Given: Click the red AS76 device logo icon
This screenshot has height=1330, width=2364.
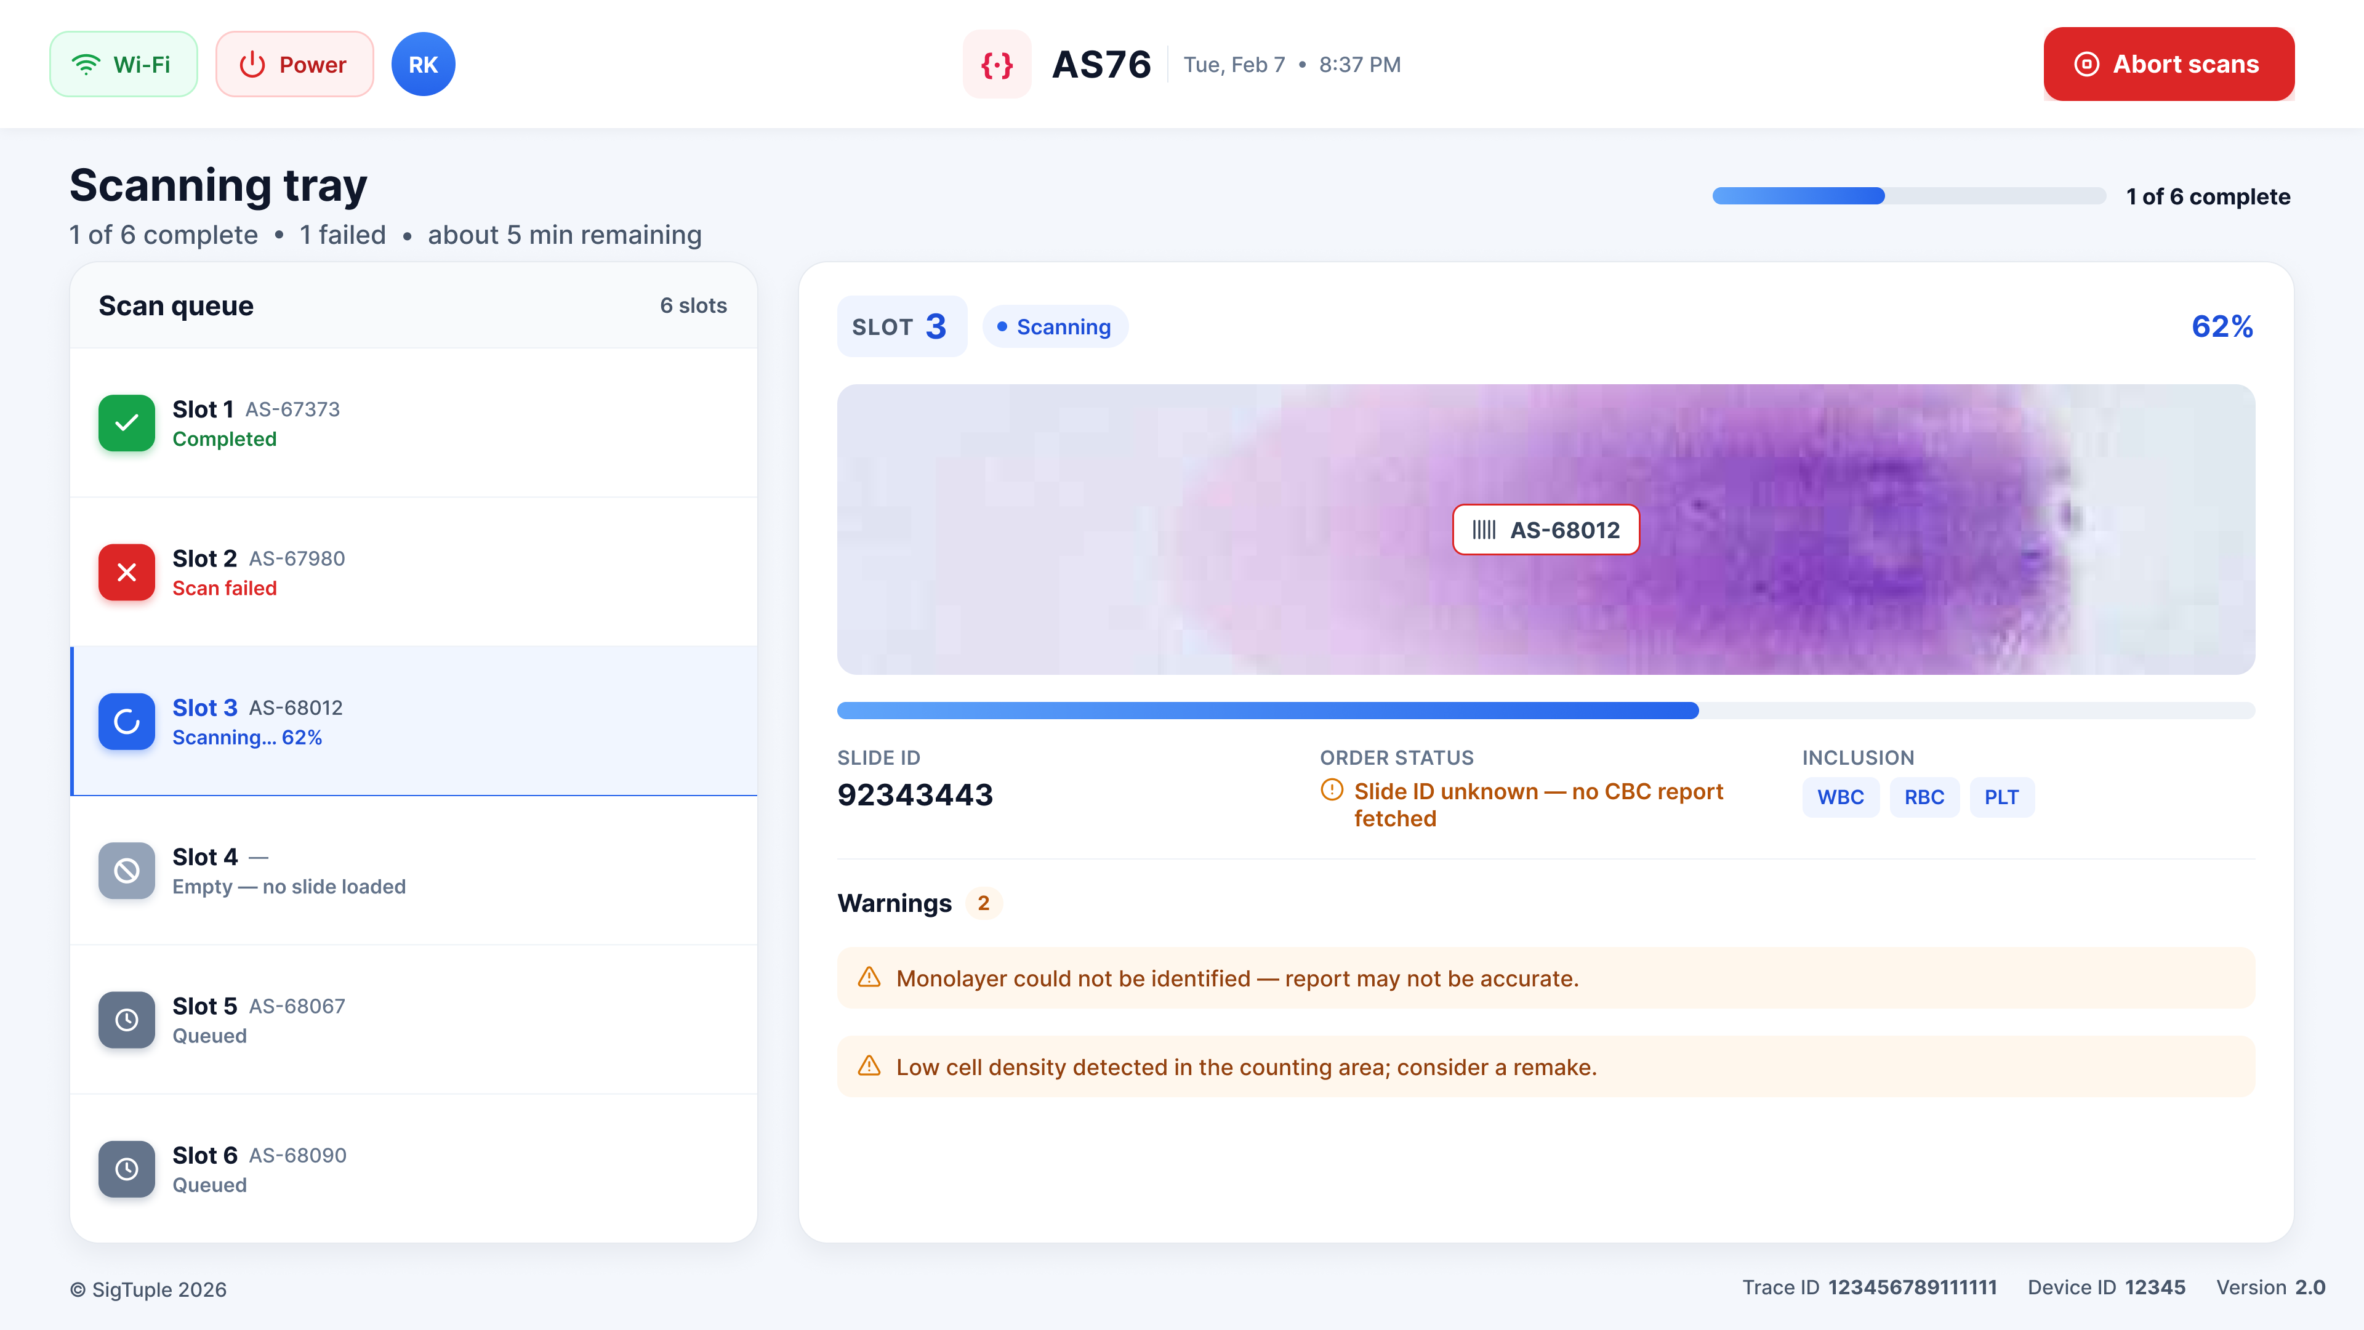Looking at the screenshot, I should 997,64.
